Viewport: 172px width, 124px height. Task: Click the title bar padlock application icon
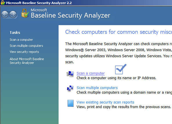3,3
